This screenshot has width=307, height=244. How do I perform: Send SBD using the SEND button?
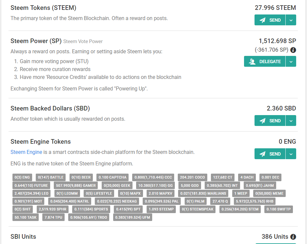tap(270, 121)
